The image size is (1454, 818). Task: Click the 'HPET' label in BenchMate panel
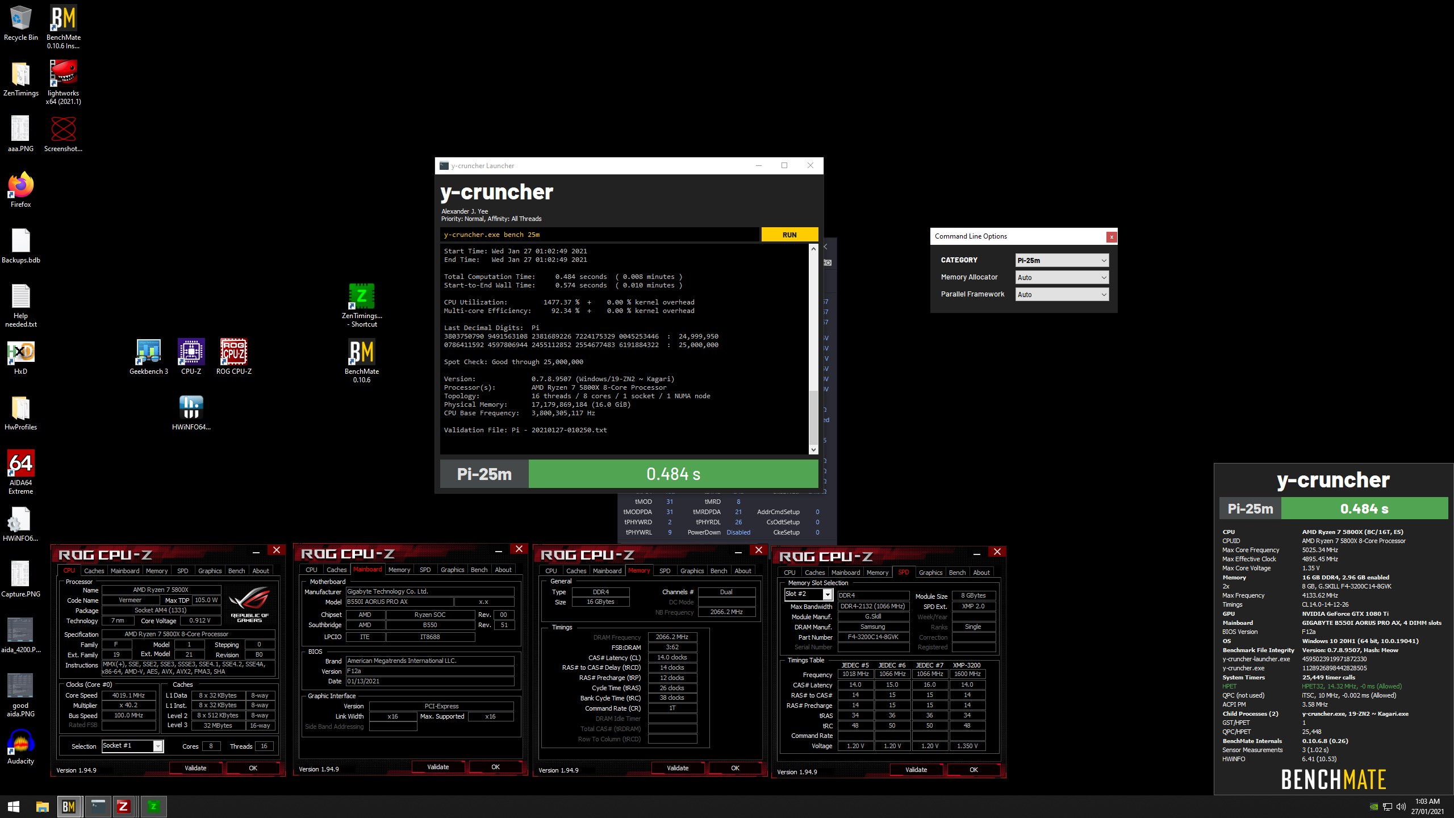tap(1229, 686)
